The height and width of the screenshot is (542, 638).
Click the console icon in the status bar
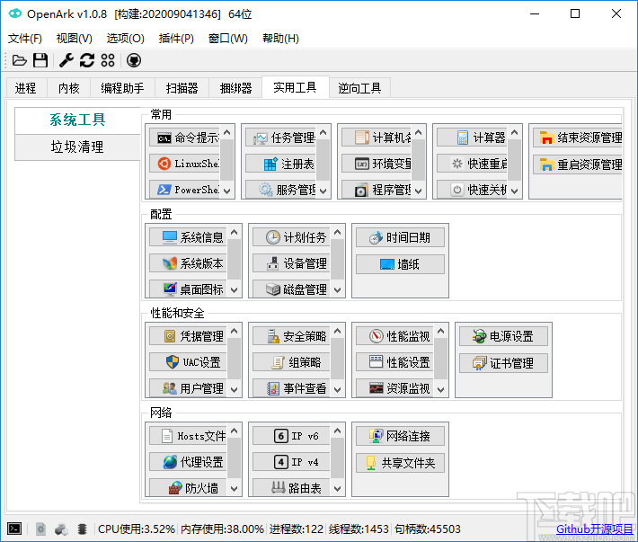14,529
